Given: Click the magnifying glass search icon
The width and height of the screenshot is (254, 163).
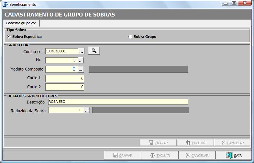Looking at the screenshot, I should tap(94, 51).
